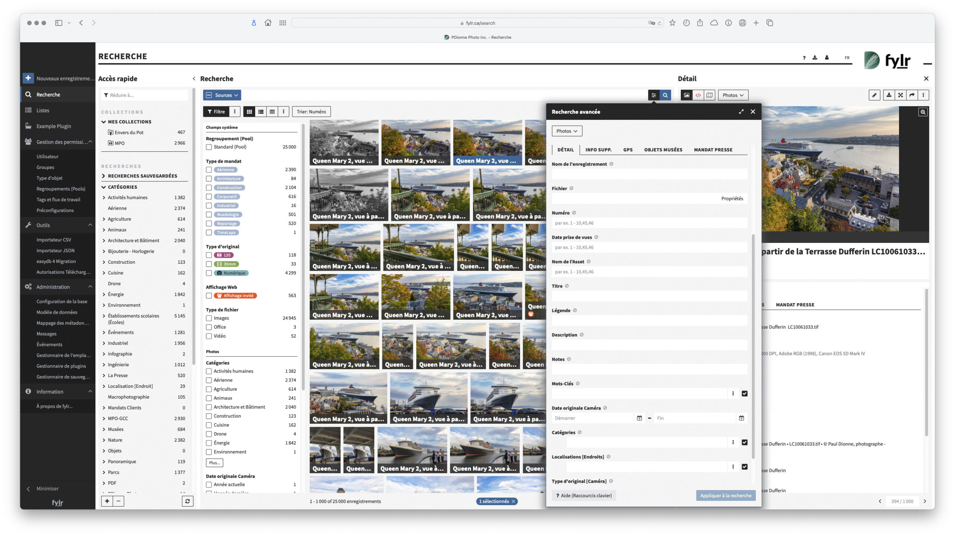Switch results to list view
The height and width of the screenshot is (536, 955).
coord(261,112)
